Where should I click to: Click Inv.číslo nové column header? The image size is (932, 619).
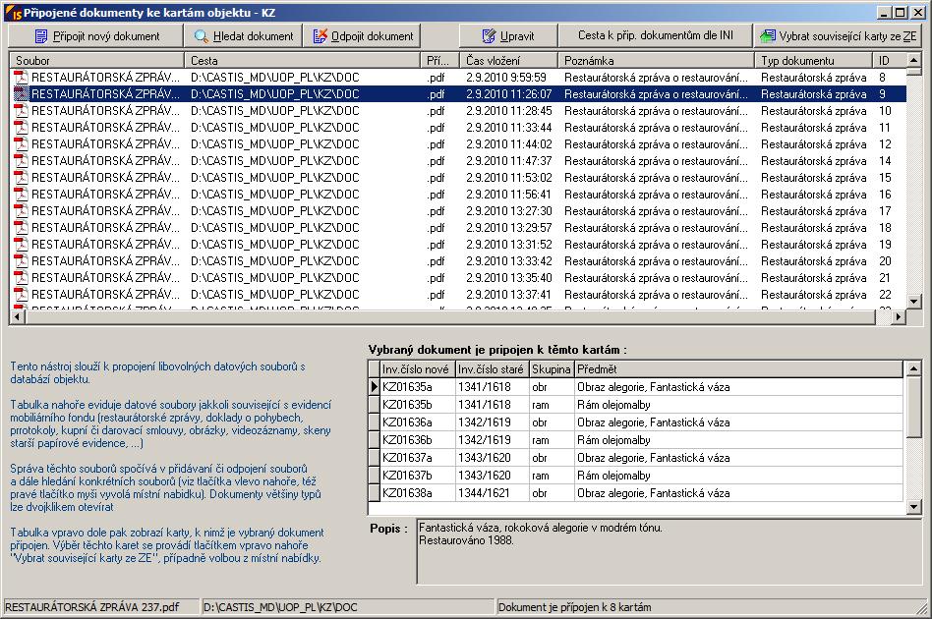pyautogui.click(x=417, y=368)
